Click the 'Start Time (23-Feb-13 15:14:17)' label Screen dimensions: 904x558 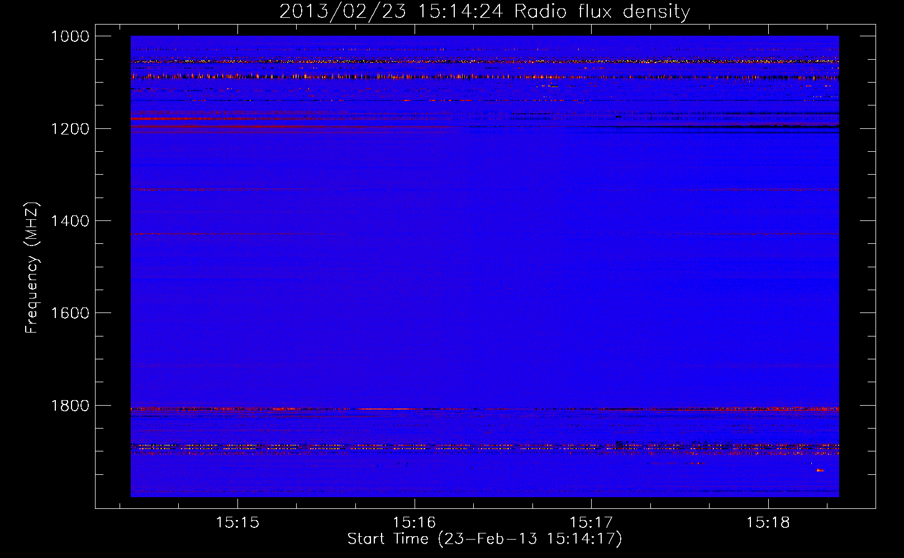point(484,539)
